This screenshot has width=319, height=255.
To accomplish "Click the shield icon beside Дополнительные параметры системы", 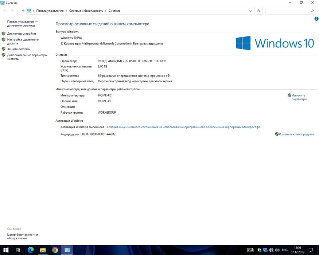I will coord(3,55).
